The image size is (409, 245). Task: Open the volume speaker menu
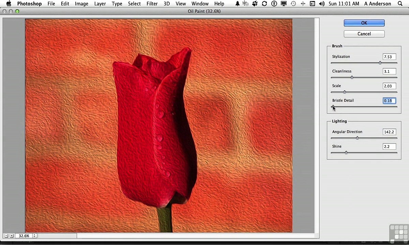(322, 4)
